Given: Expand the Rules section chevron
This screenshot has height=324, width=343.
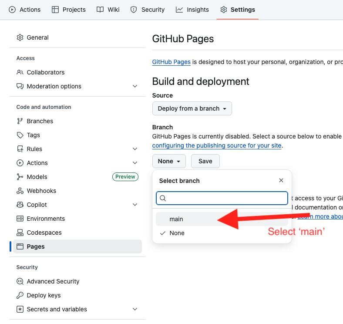Looking at the screenshot, I should 135,149.
